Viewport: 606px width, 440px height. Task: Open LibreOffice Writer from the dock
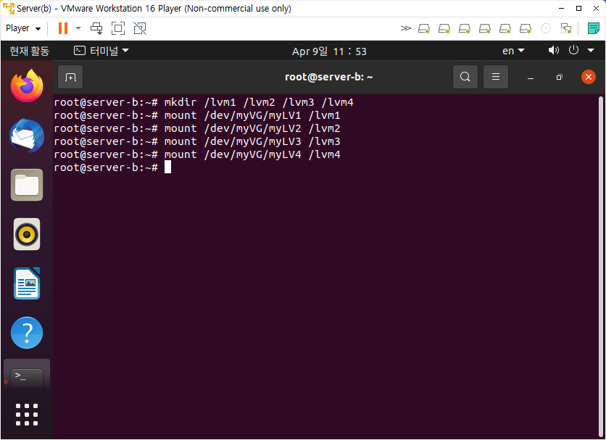pyautogui.click(x=27, y=283)
